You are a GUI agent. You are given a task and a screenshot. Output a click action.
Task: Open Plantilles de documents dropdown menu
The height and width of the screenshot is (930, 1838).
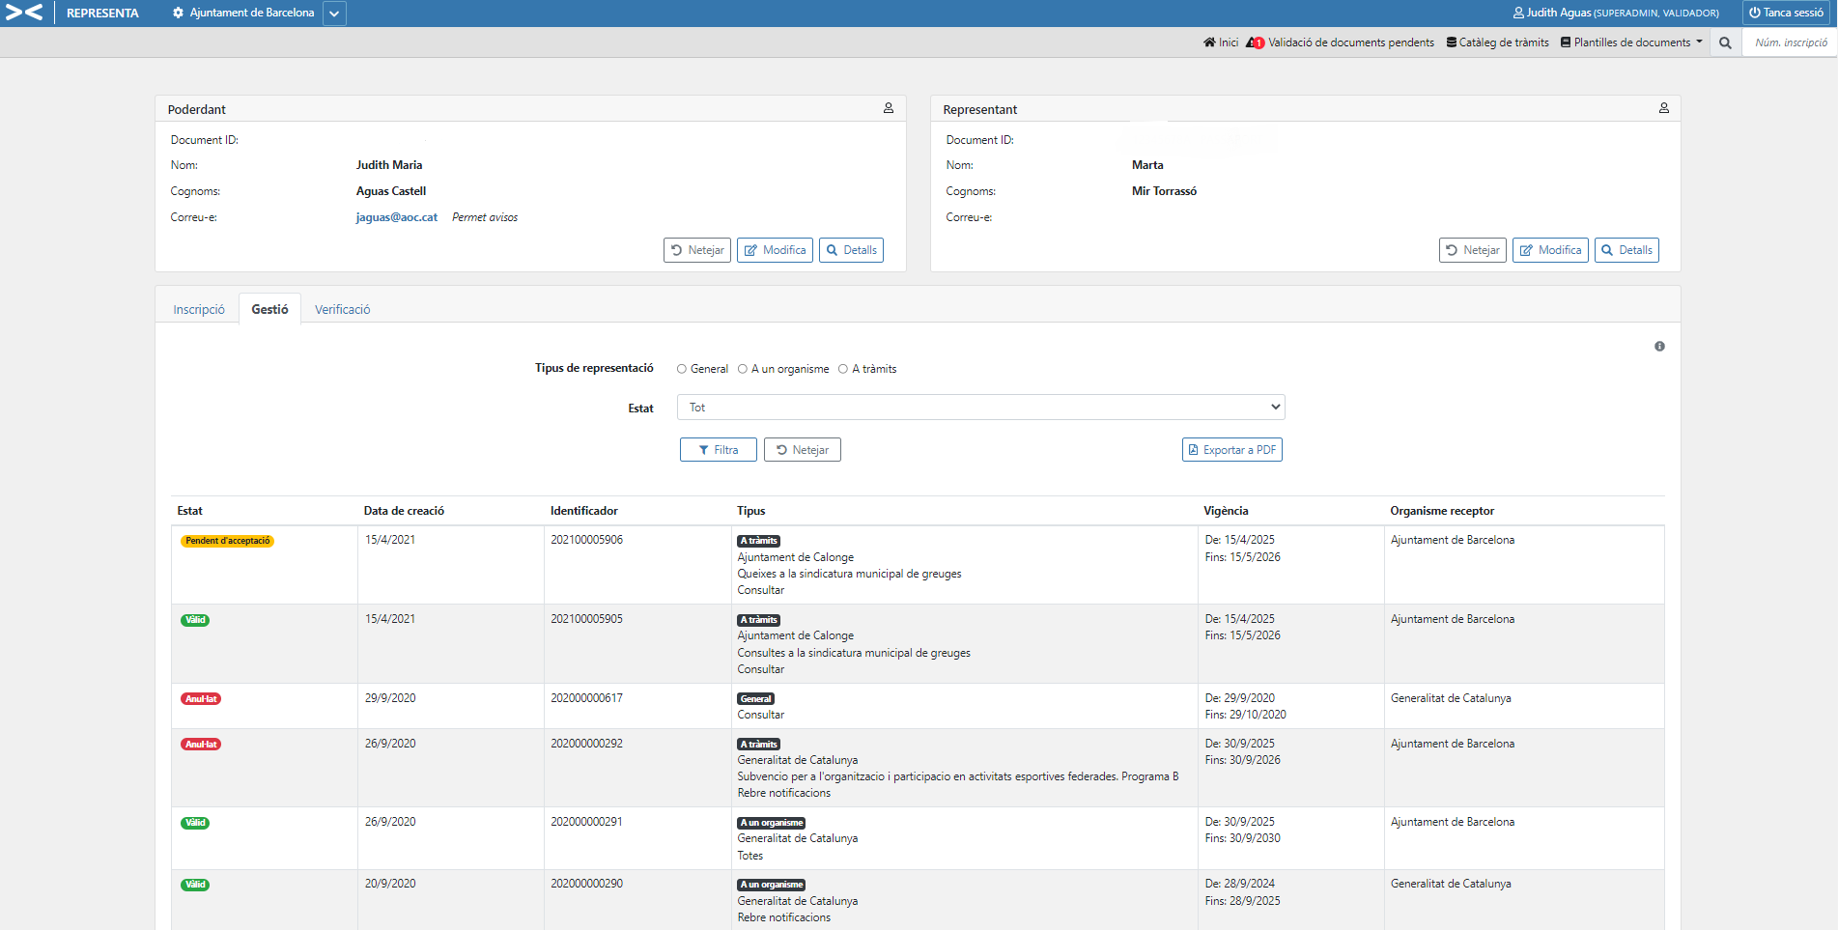pyautogui.click(x=1631, y=42)
